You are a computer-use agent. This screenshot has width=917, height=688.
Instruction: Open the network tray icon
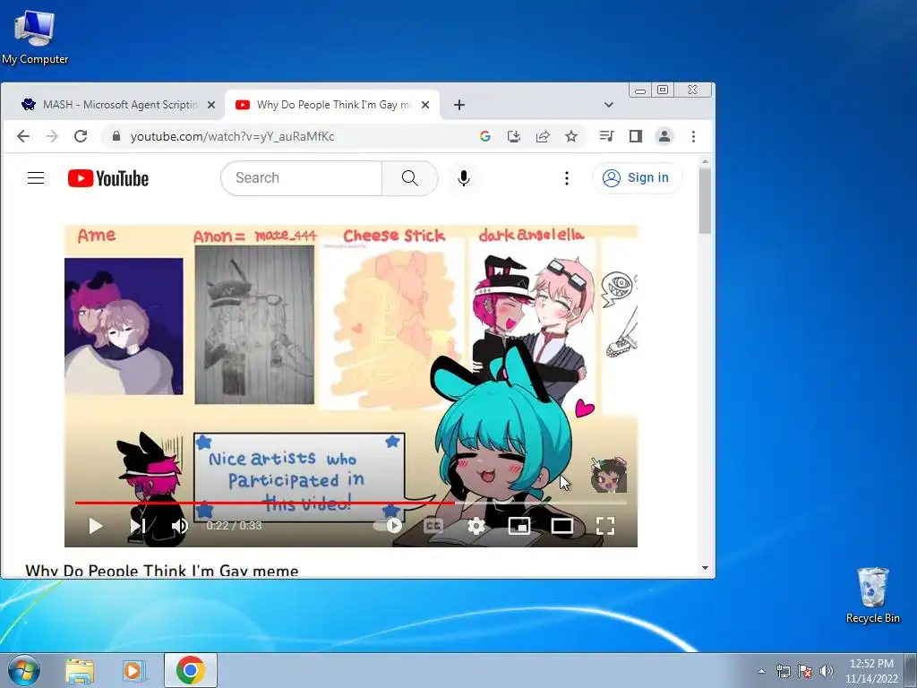point(783,671)
